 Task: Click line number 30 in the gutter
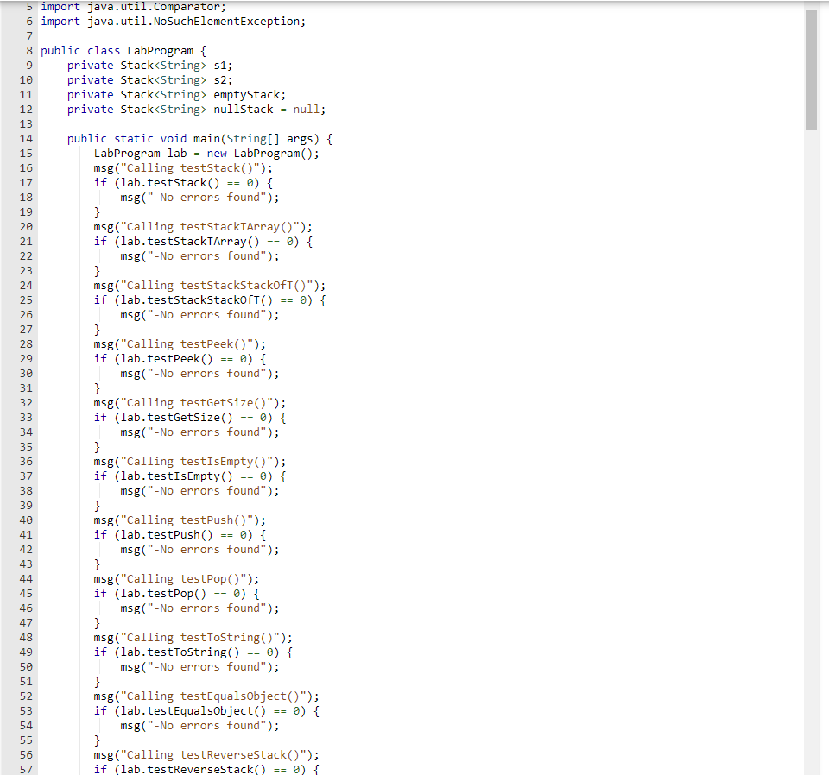tap(26, 373)
